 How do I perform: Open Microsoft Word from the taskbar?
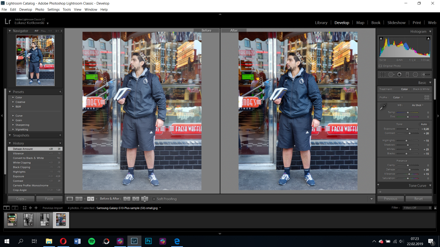[77, 241]
